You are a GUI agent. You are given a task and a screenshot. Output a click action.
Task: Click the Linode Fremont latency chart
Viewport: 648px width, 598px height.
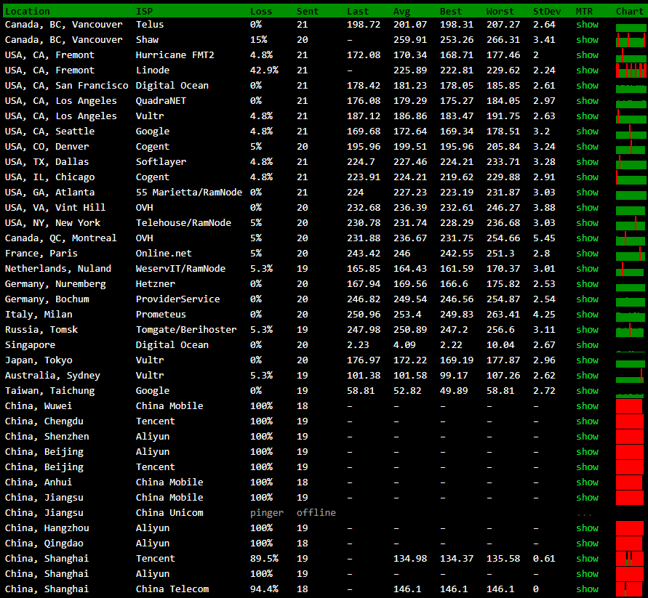tap(631, 70)
